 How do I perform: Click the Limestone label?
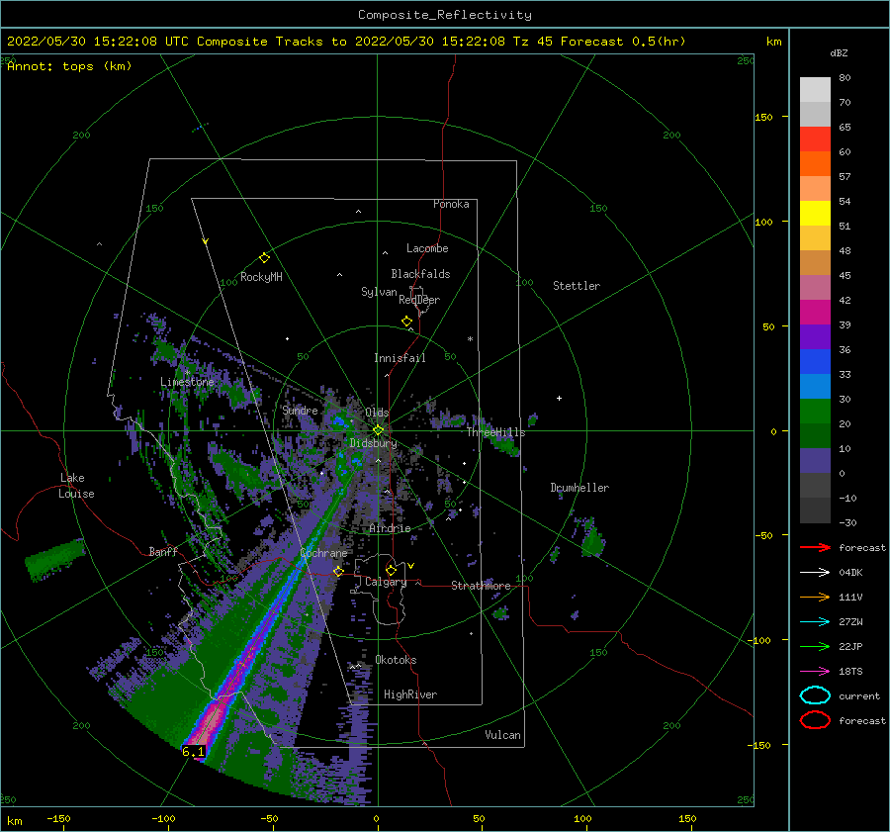point(187,382)
